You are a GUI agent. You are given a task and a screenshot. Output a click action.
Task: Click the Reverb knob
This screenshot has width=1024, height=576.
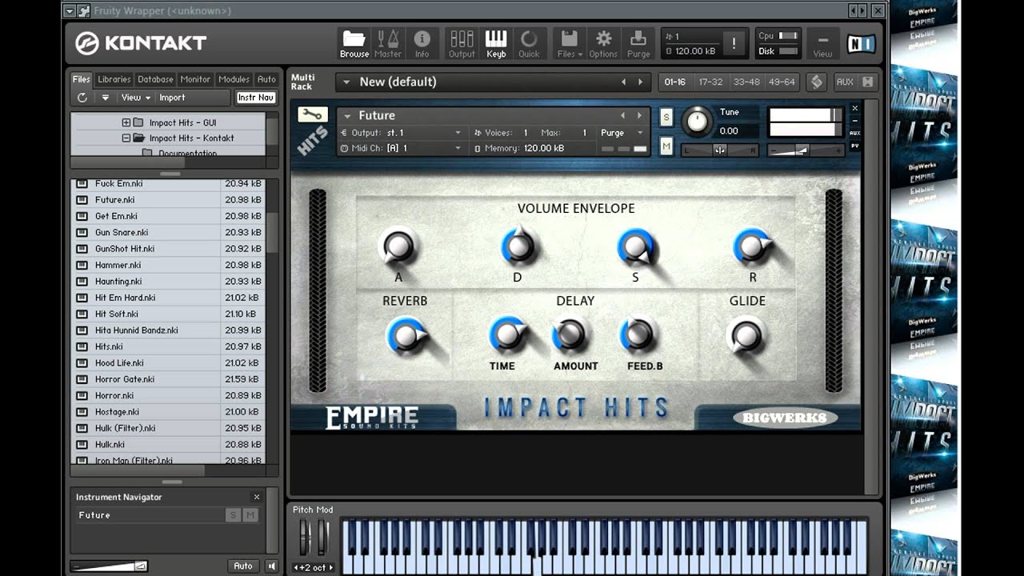[406, 337]
